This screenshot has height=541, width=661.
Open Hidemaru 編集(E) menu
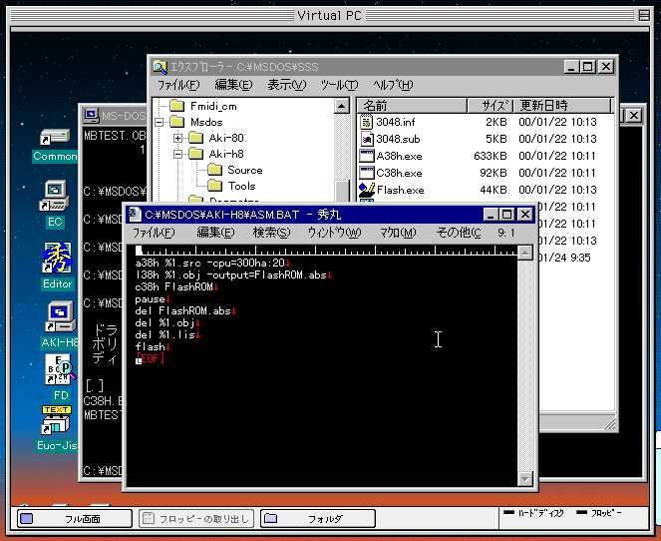(x=215, y=233)
